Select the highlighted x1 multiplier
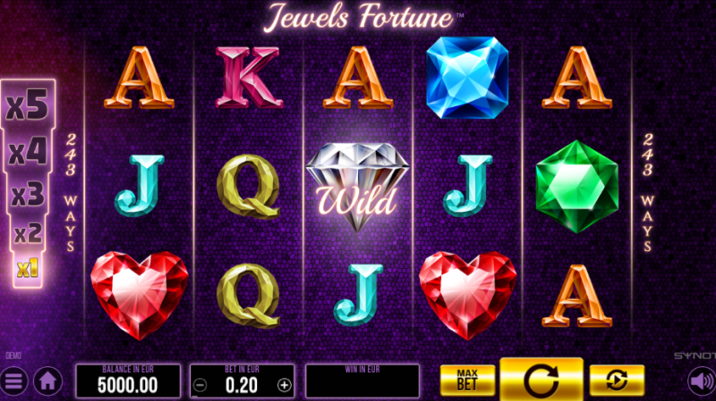Viewport: 716px width, 401px height. coord(28,269)
